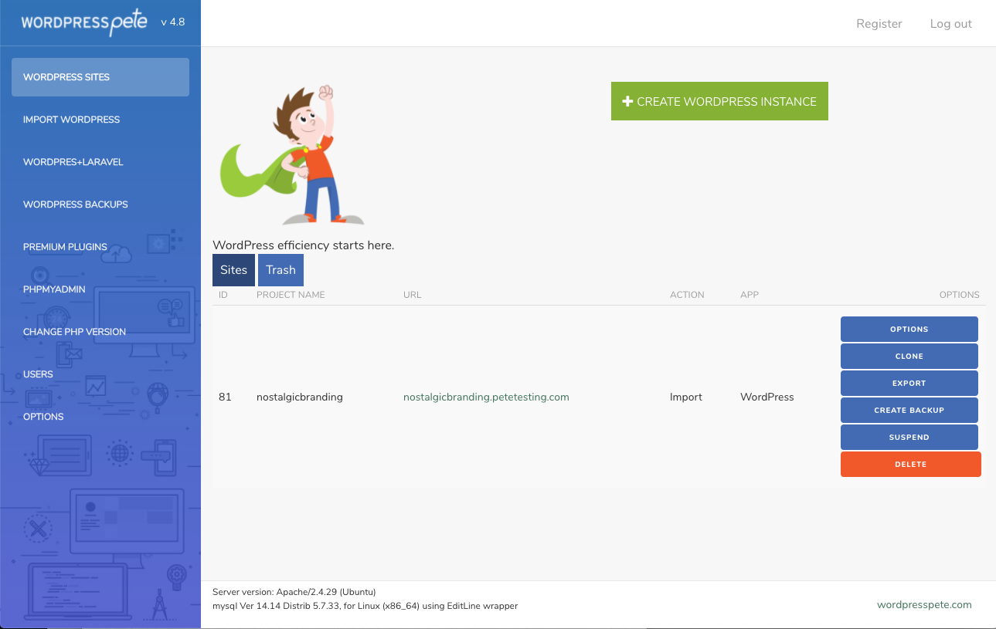Click the Suspend button
996x629 pixels.
click(909, 437)
